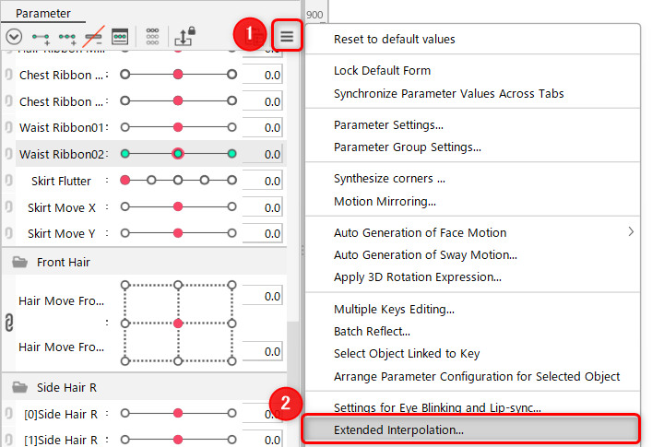
Task: Toggle link icon beside Waist Ribbon02
Action: [x=8, y=154]
